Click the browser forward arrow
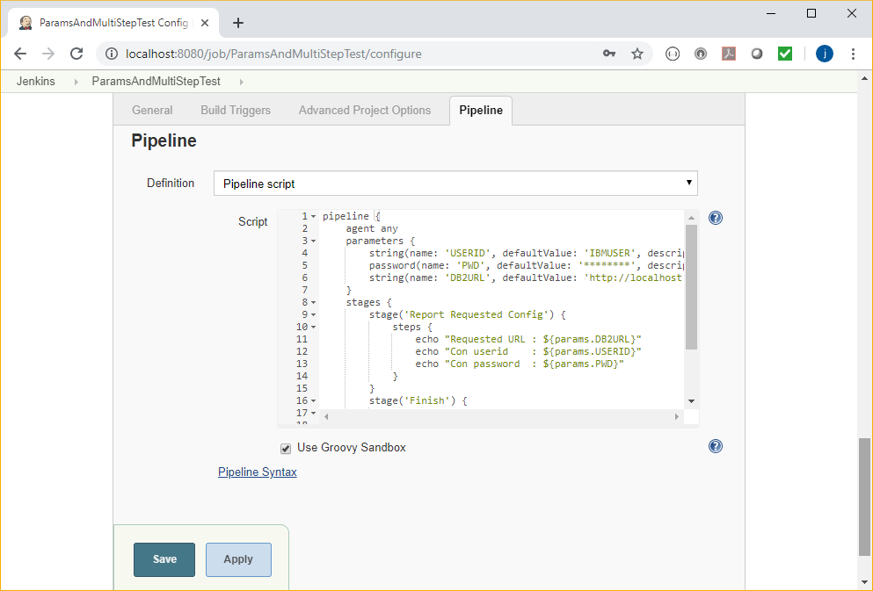Image resolution: width=873 pixels, height=591 pixels. tap(48, 54)
